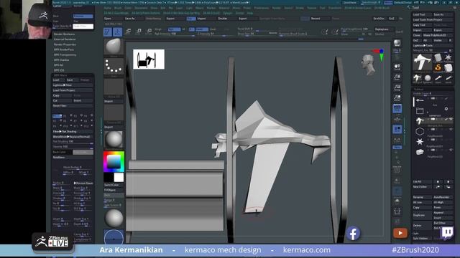Click the Facebook icon
This screenshot has width=460, height=258.
(353, 234)
